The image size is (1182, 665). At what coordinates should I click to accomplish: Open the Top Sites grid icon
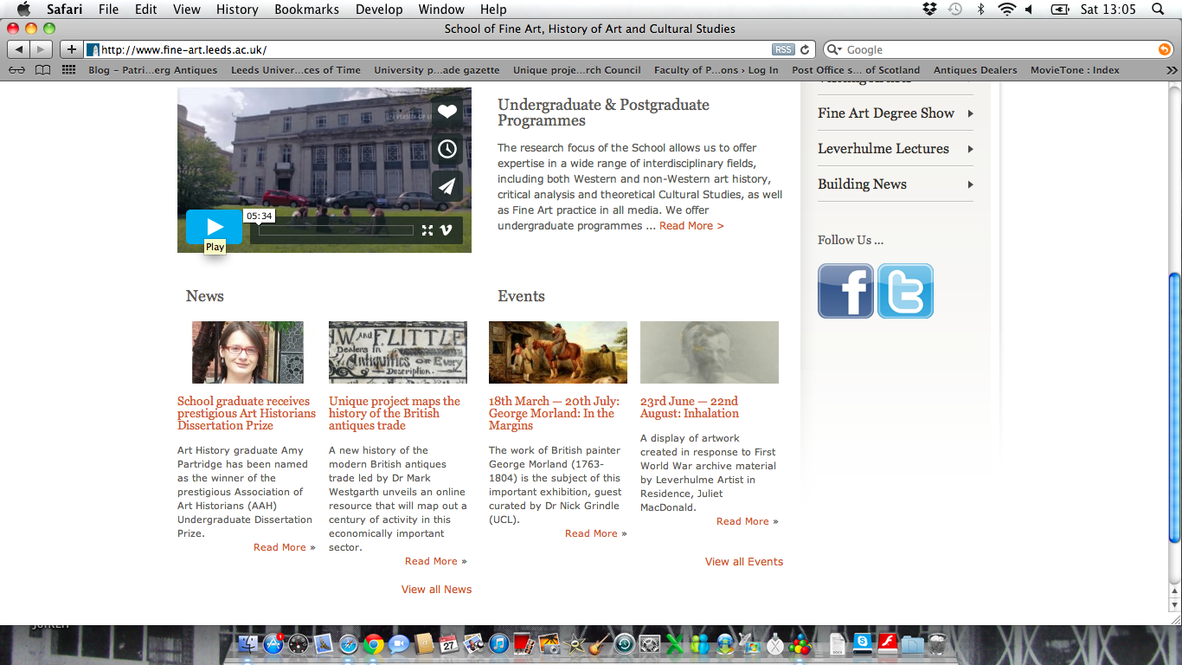(68, 70)
